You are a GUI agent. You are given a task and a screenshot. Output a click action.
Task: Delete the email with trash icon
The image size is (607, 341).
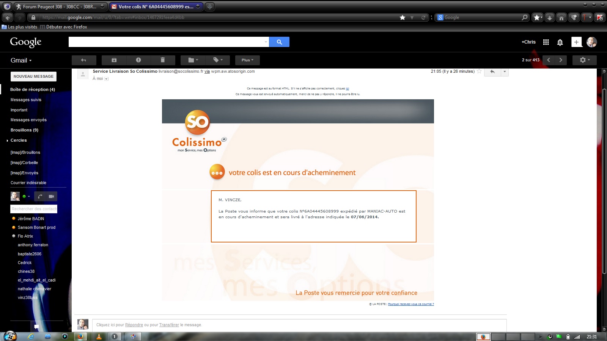tap(163, 60)
